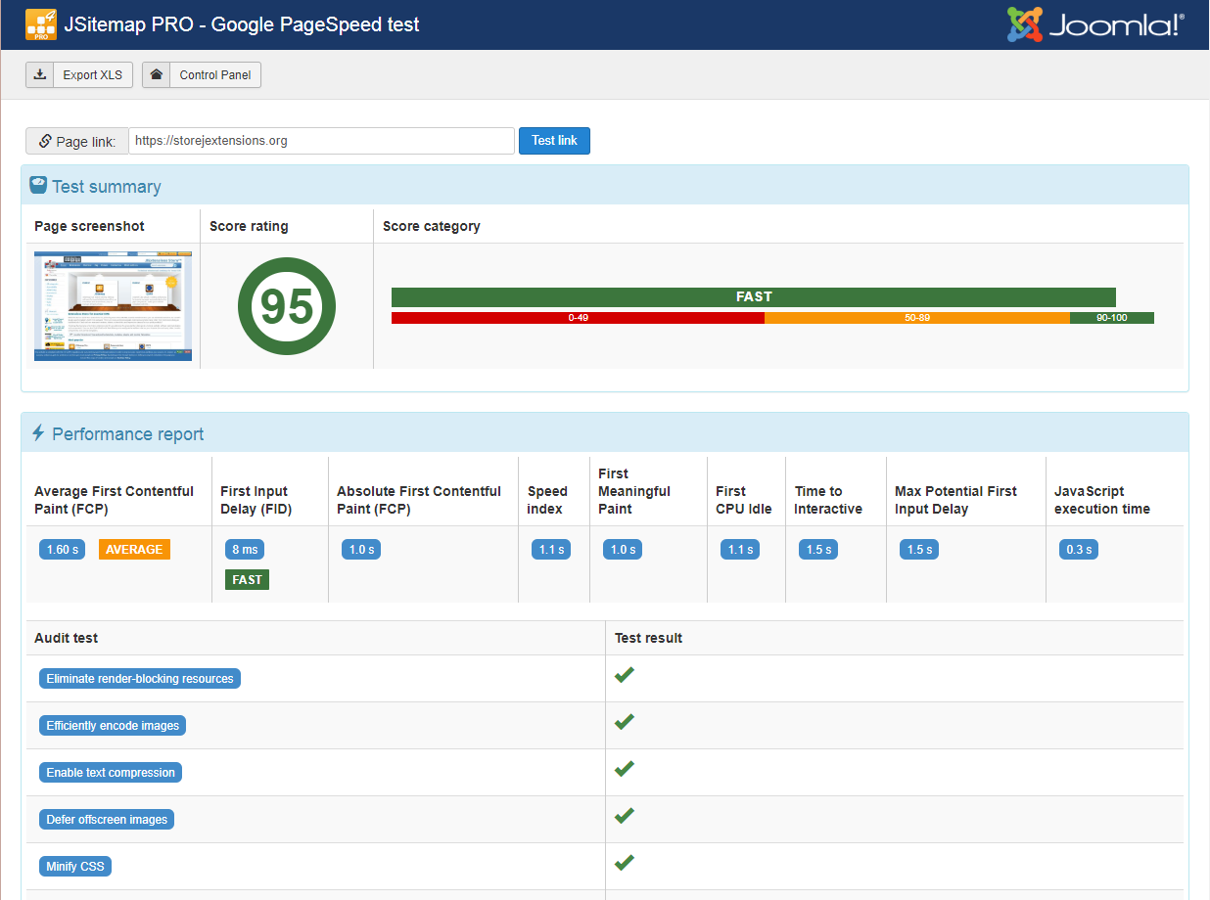Click the Efficiently encode images label

point(113,726)
